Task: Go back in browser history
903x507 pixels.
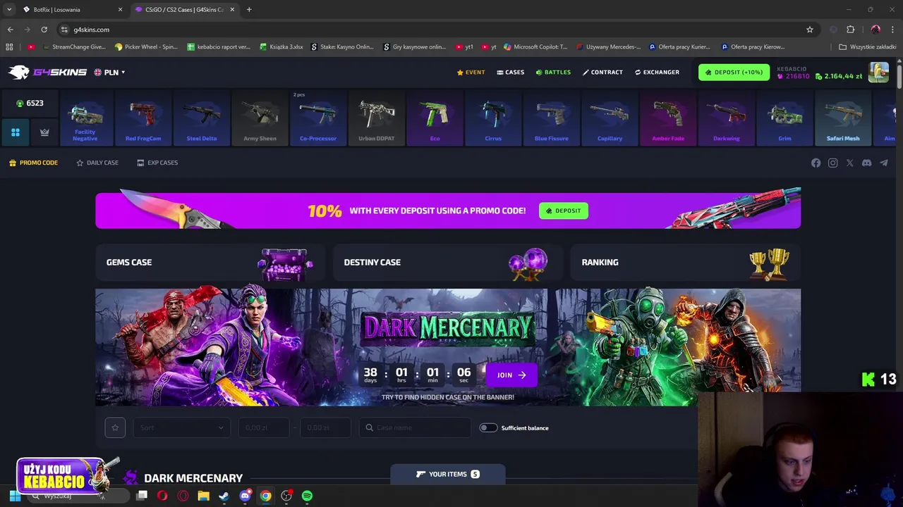Action: coord(10,30)
